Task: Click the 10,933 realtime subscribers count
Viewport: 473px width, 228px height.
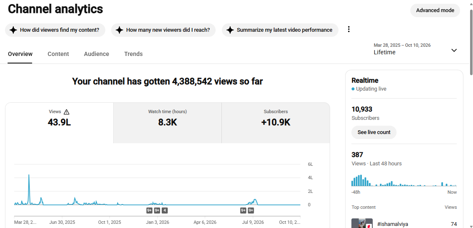Action: coord(362,109)
